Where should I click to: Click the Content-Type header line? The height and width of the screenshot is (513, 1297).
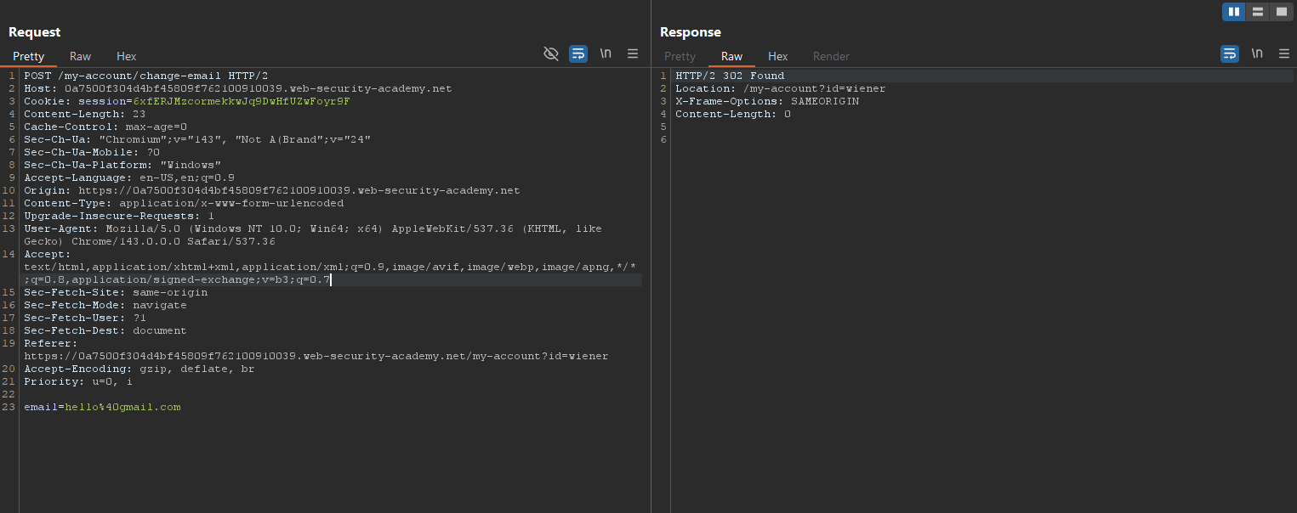click(x=184, y=203)
